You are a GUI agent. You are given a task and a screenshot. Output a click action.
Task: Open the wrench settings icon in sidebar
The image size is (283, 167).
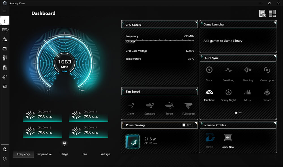click(x=5, y=68)
